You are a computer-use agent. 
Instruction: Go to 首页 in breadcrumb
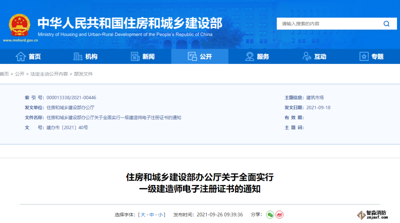[x=4, y=74]
